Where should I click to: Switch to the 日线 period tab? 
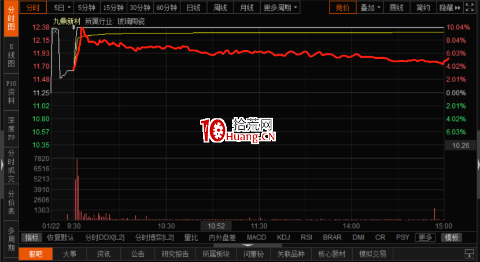click(x=193, y=8)
